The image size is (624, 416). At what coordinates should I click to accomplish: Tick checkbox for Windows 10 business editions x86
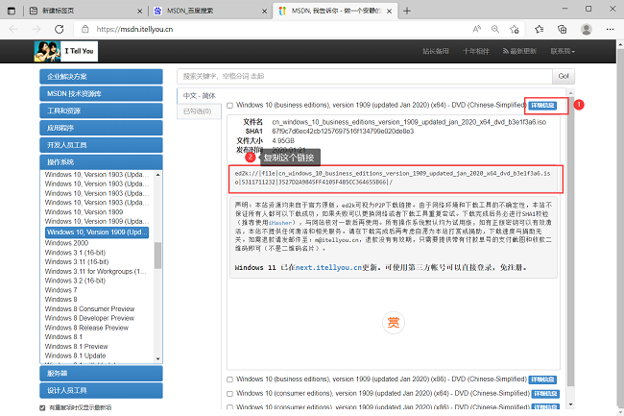pyautogui.click(x=230, y=379)
